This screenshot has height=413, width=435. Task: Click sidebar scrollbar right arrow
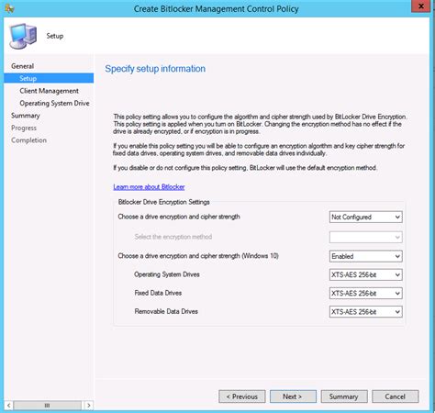click(89, 406)
